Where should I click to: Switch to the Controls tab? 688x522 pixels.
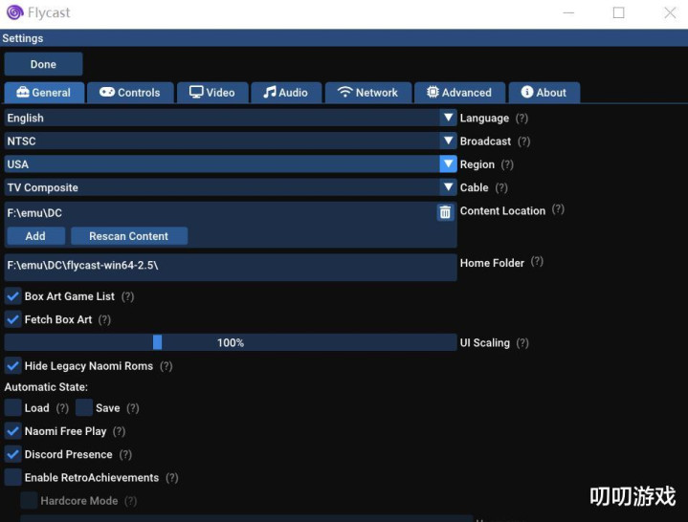click(130, 93)
